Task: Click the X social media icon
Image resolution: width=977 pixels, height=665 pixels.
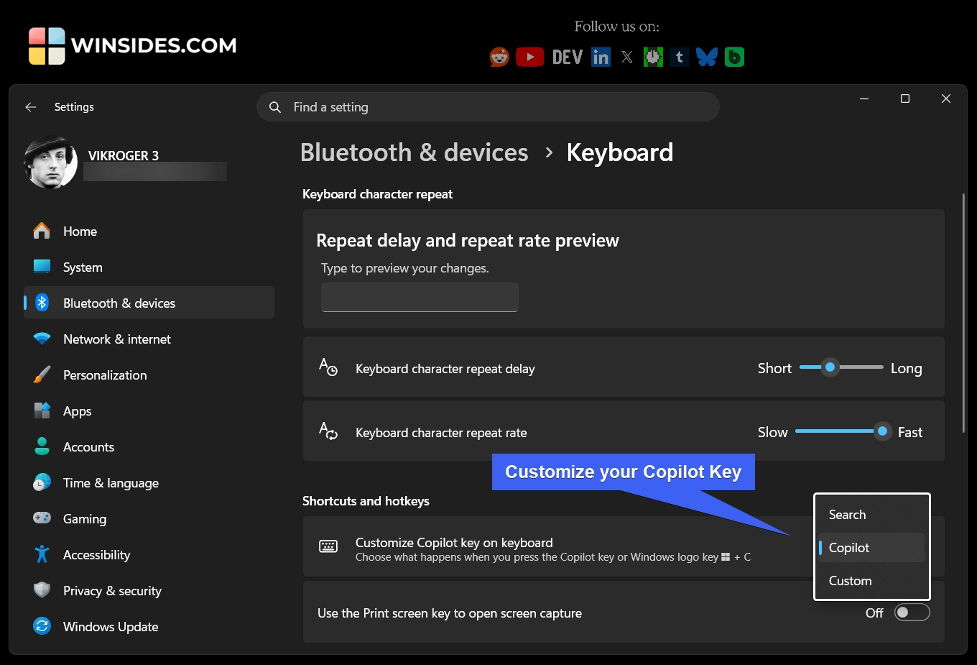Action: point(626,57)
